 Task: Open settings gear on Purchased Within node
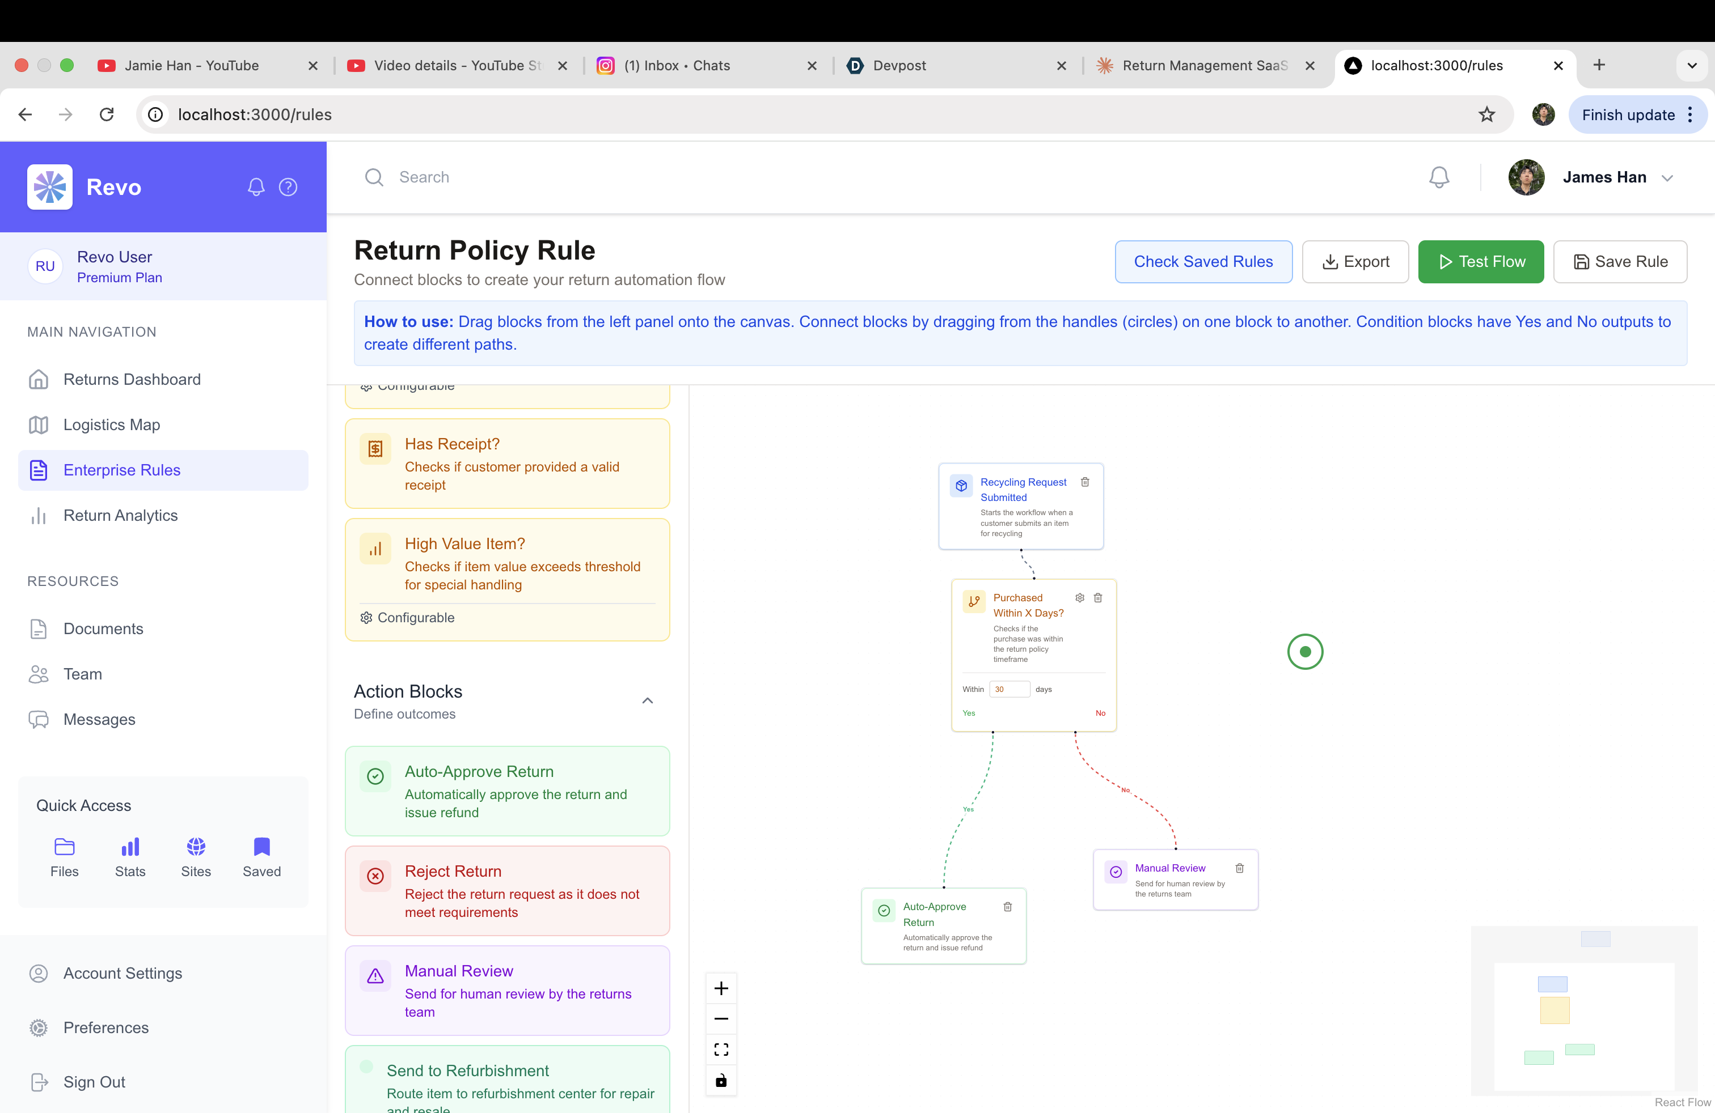tap(1079, 597)
